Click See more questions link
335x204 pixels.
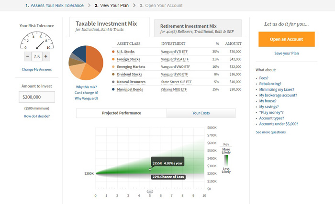click(x=271, y=132)
